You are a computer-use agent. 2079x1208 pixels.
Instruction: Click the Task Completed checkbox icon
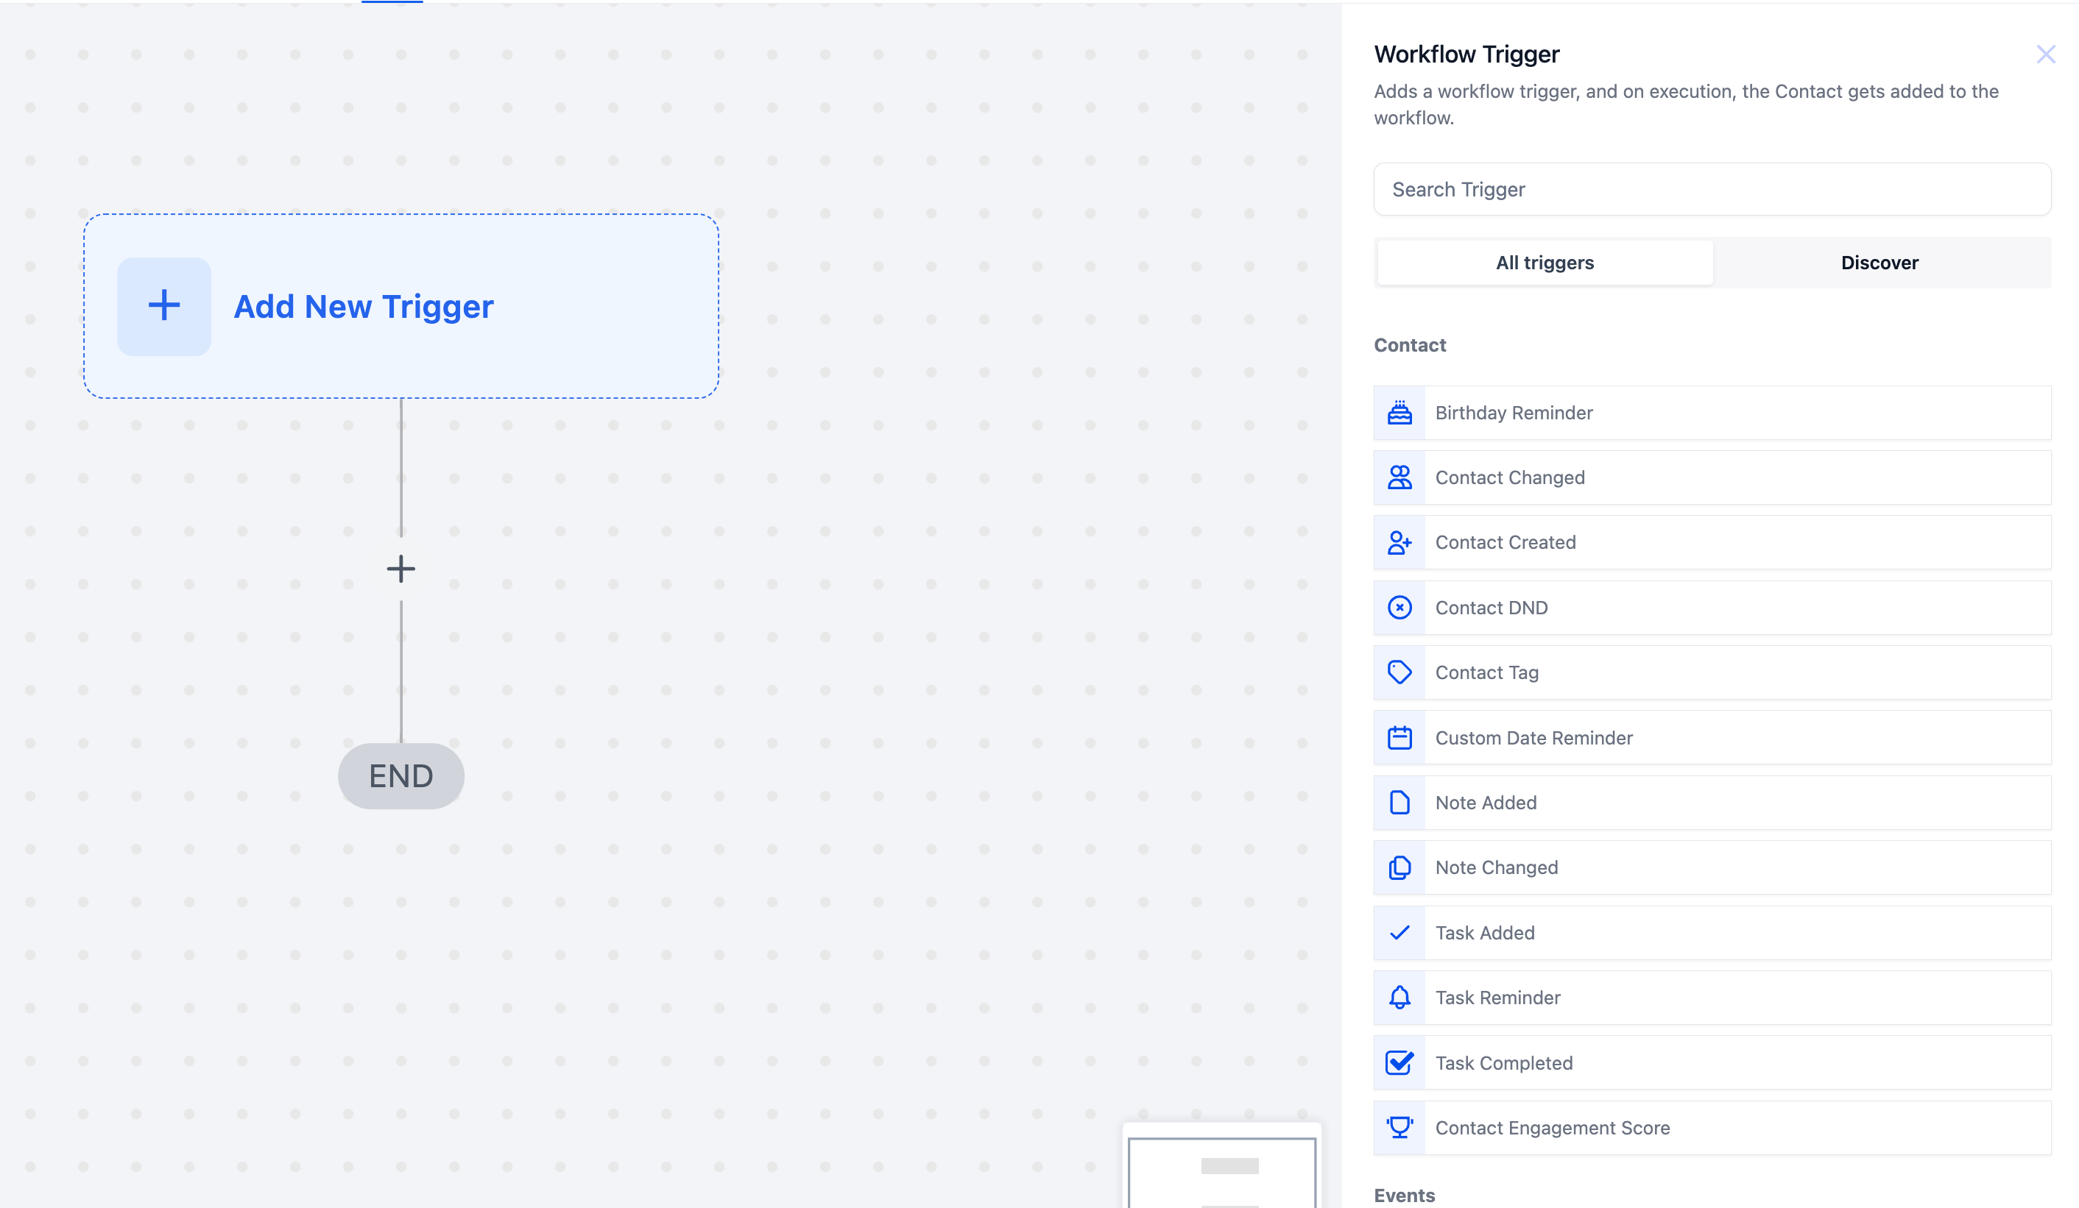1399,1062
